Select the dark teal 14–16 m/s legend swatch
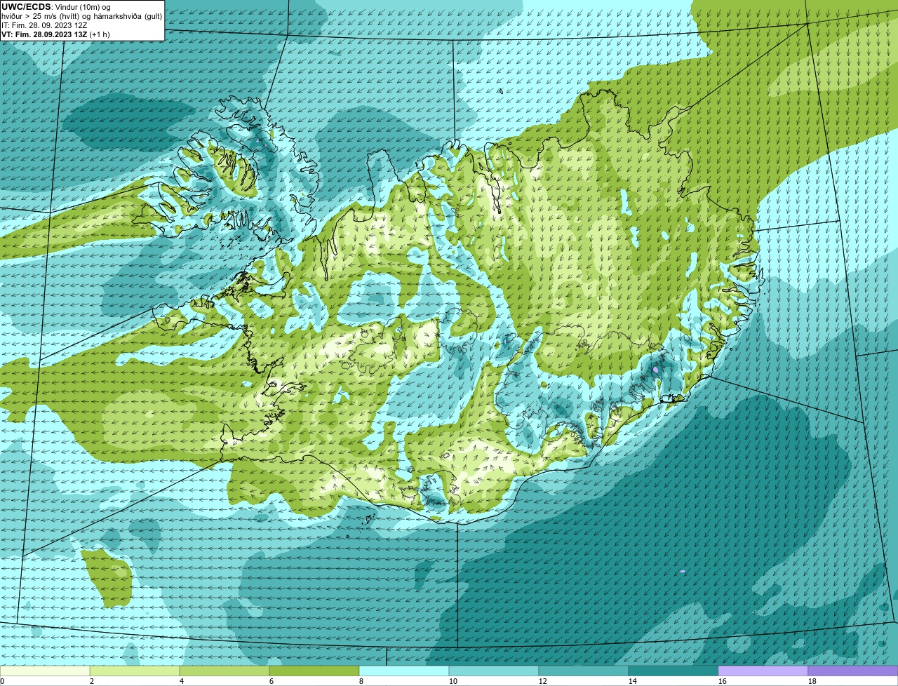Image resolution: width=898 pixels, height=686 pixels. [673, 671]
